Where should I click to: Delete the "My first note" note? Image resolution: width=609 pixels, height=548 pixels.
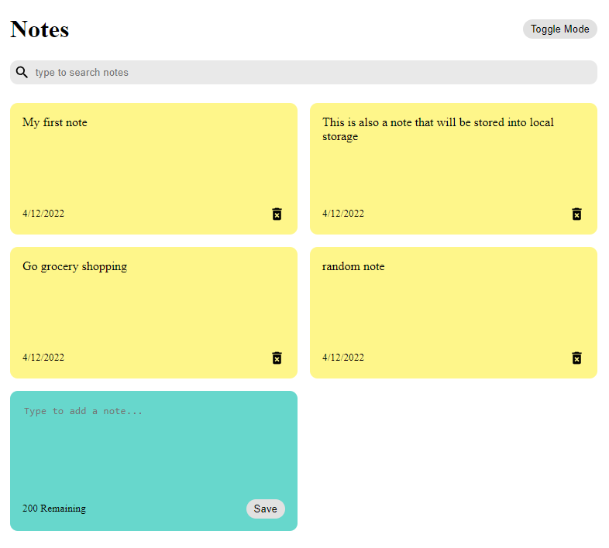click(277, 214)
